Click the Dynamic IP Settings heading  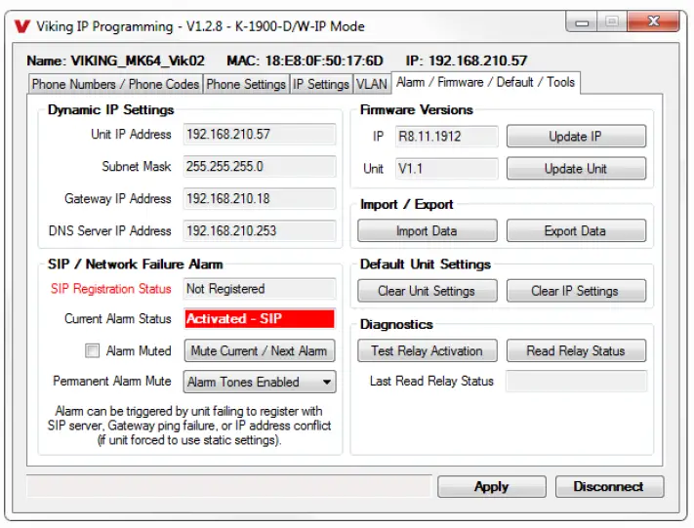tap(110, 109)
